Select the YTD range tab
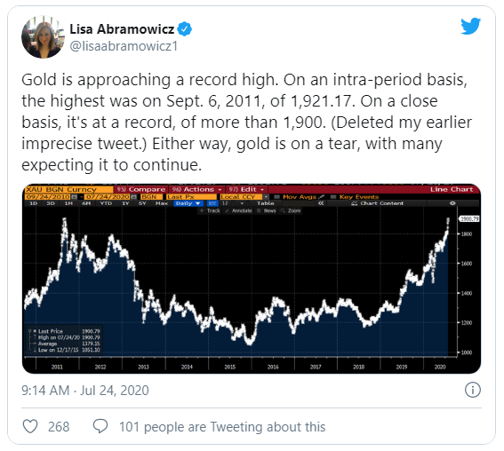This screenshot has width=504, height=451. 106,203
